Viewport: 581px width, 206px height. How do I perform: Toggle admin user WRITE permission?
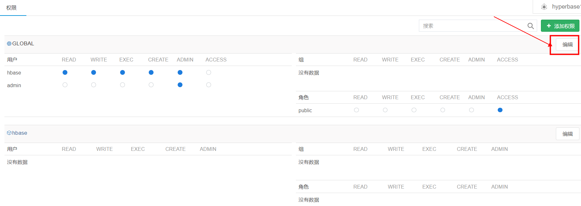(x=93, y=85)
